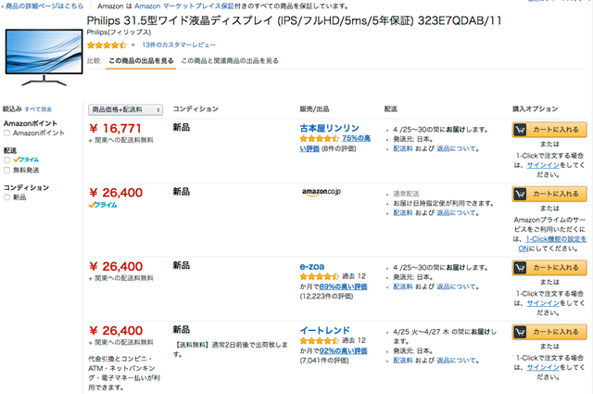Toggle the 新品 condition checkbox
593x394 pixels.
coord(7,197)
